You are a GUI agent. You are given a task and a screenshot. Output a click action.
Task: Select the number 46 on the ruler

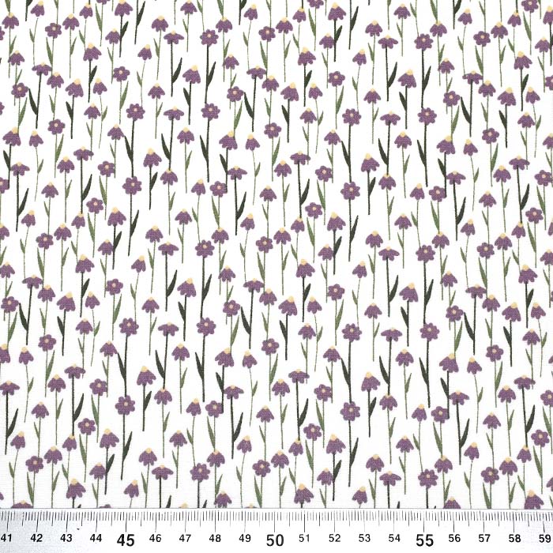156,537
